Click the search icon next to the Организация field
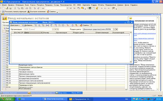The image size is (163, 101). (x=58, y=29)
